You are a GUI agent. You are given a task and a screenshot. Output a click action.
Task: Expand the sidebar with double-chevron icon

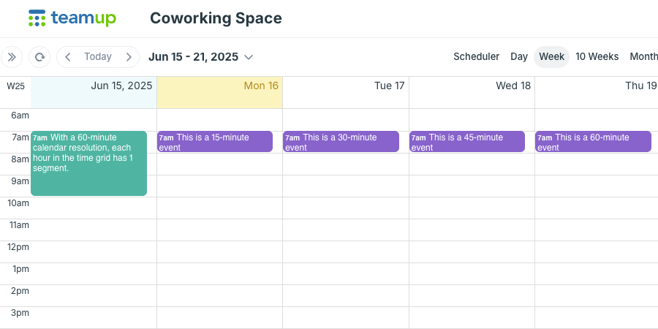[x=11, y=57]
